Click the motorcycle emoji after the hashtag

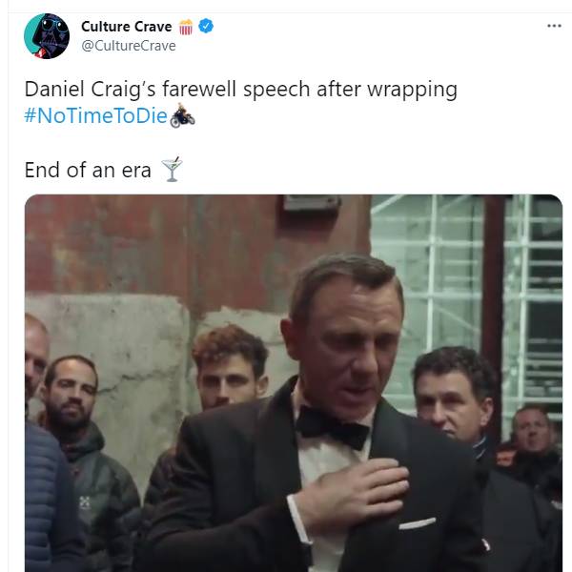(182, 115)
